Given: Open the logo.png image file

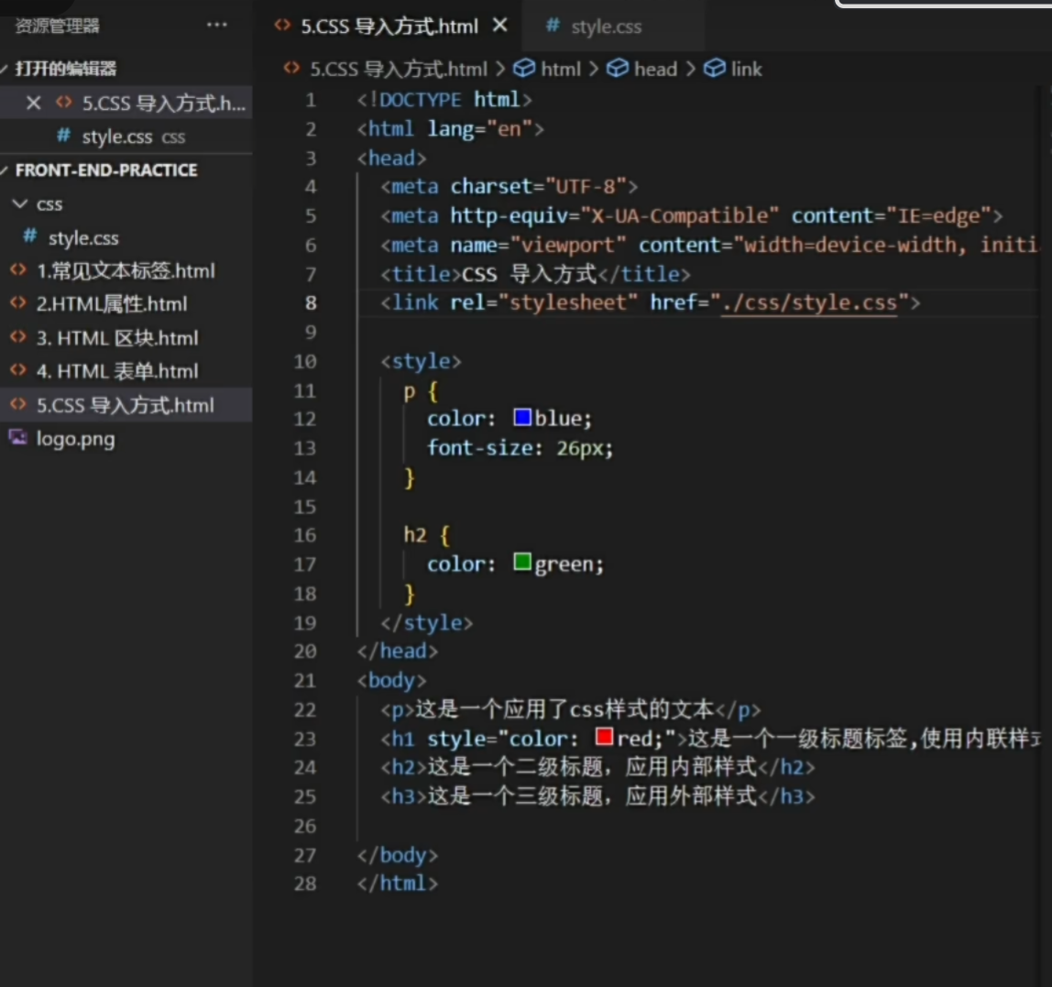Looking at the screenshot, I should click(75, 439).
